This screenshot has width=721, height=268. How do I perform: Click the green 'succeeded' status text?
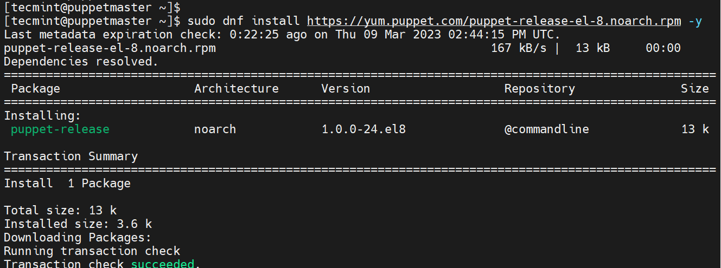(x=163, y=264)
